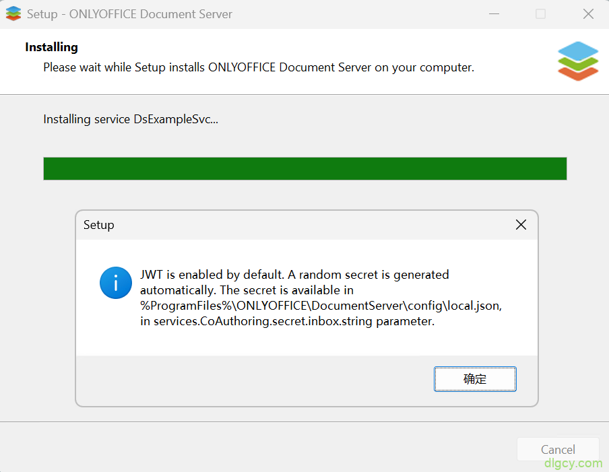The width and height of the screenshot is (609, 472).
Task: Click 'Setup - ONLYOFFICE Document Server' window title
Action: [129, 14]
